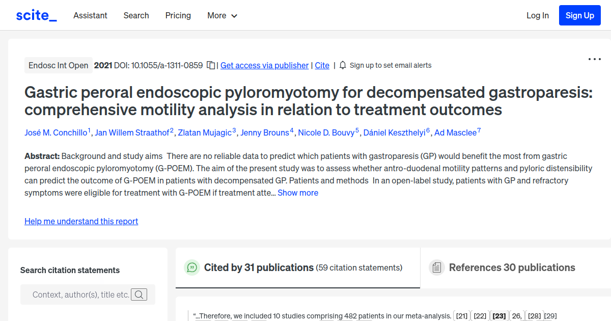The height and width of the screenshot is (321, 611).
Task: Open the Assistant menu item
Action: click(90, 15)
